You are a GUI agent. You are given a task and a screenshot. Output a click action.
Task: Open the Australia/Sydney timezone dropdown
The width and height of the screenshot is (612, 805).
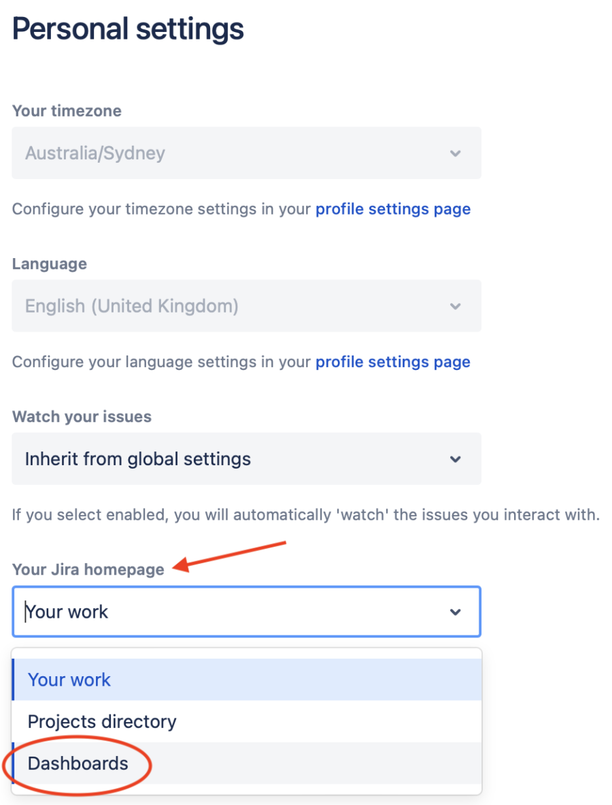pyautogui.click(x=231, y=153)
